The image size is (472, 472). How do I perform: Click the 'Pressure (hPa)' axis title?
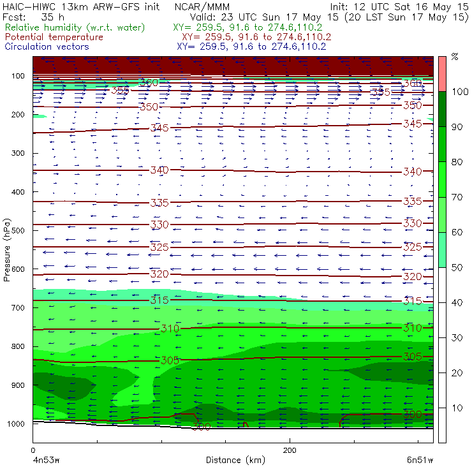click(x=6, y=250)
